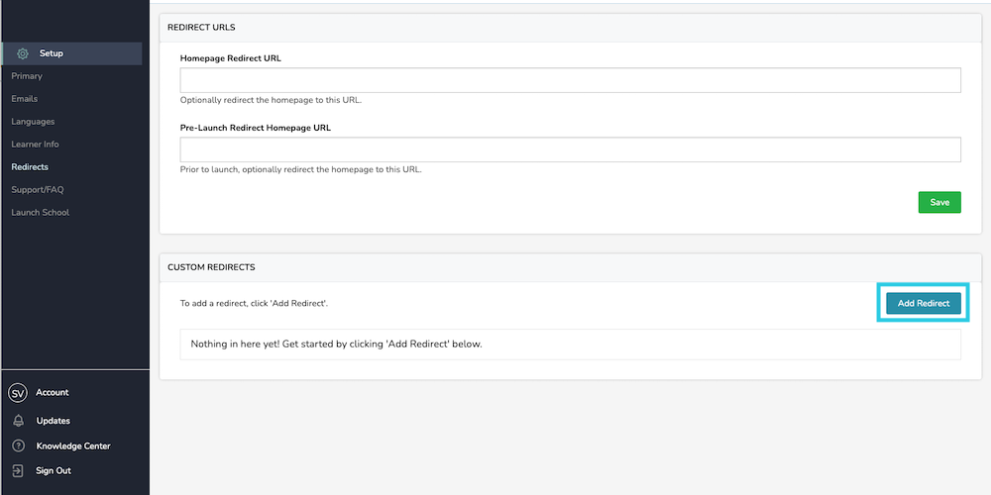Click the Setup gear icon
Image resolution: width=991 pixels, height=495 pixels.
click(x=23, y=53)
